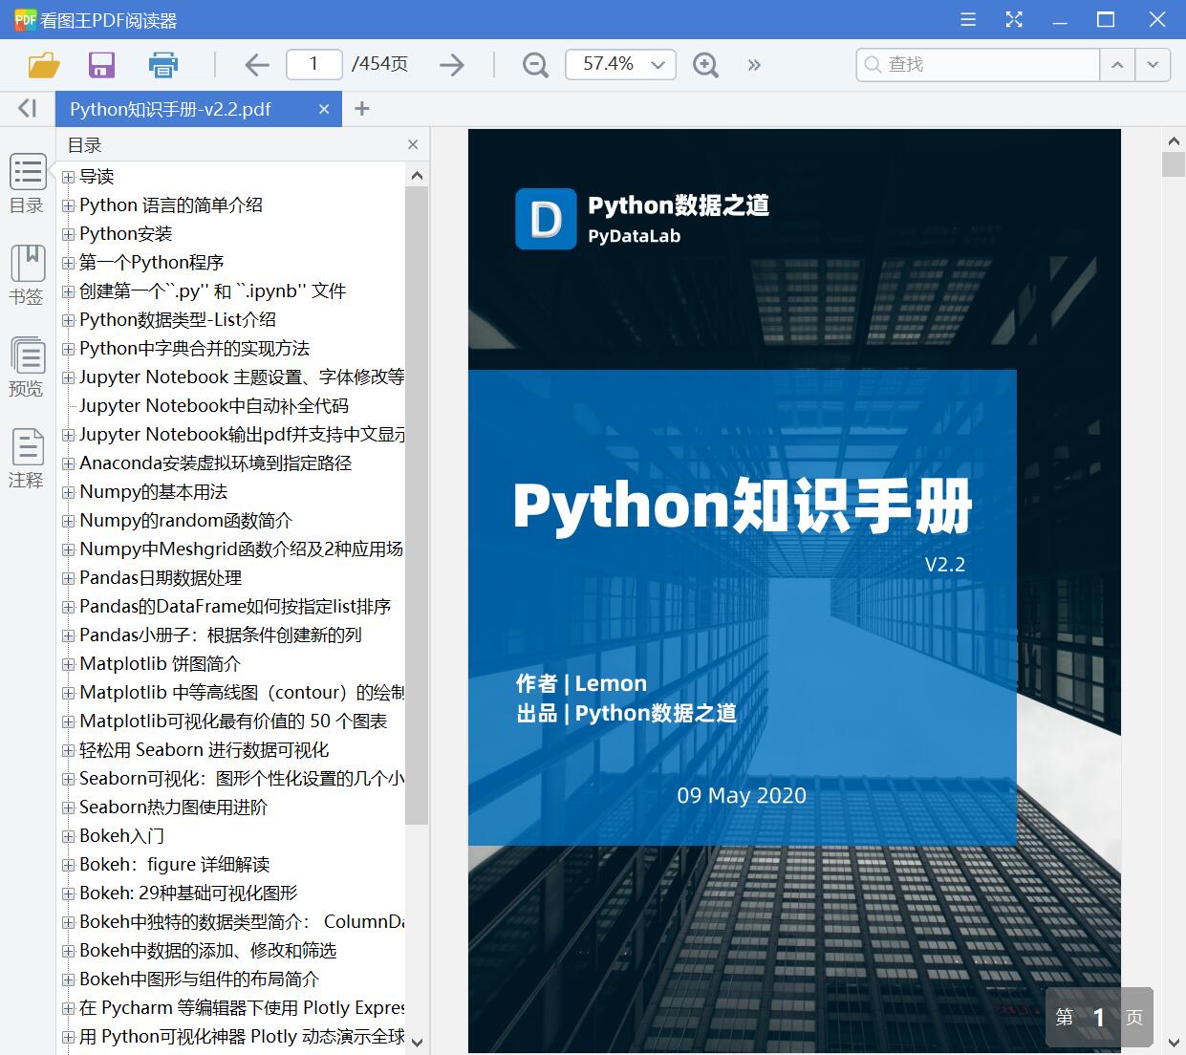Click inside the page number input box
Screen dimensions: 1186x1055
pyautogui.click(x=313, y=64)
